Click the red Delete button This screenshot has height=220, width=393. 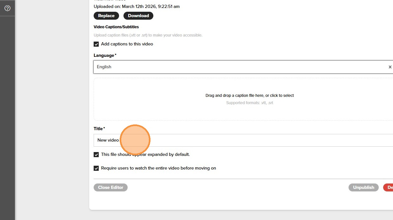pyautogui.click(x=389, y=187)
